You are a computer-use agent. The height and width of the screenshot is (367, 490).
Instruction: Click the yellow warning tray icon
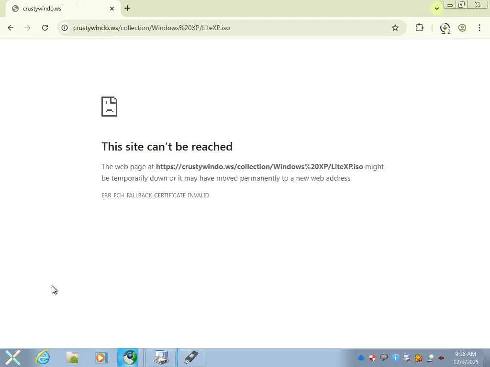tap(418, 358)
